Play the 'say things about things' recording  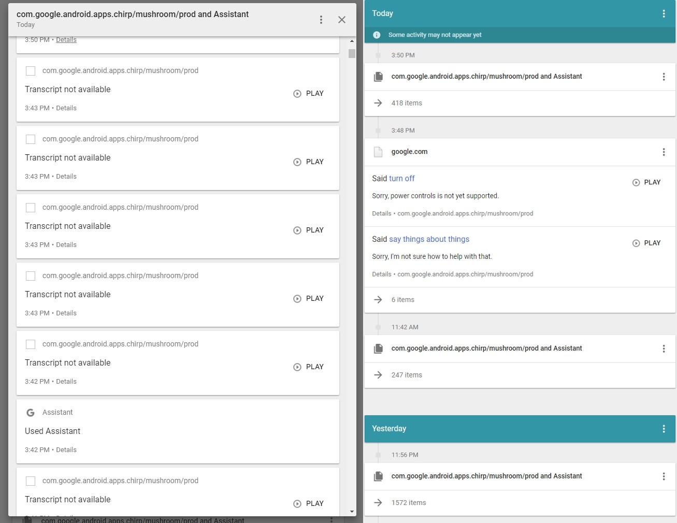pos(646,243)
